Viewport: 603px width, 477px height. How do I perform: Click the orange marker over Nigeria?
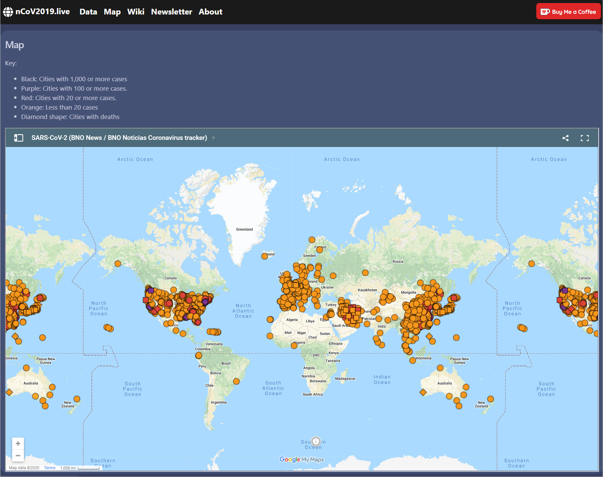(x=294, y=346)
